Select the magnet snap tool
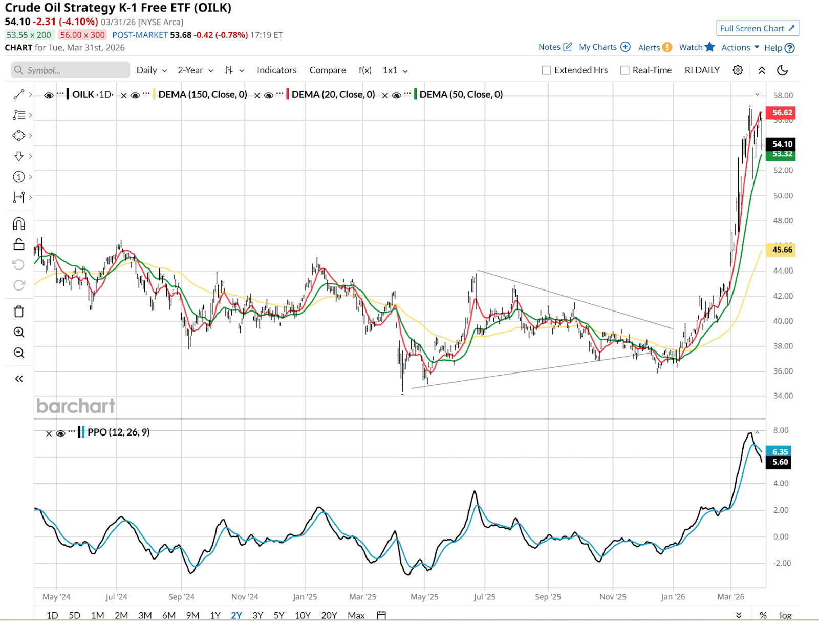 point(19,224)
